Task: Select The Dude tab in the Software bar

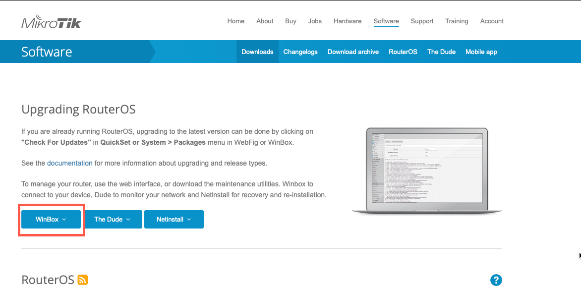Action: [441, 52]
